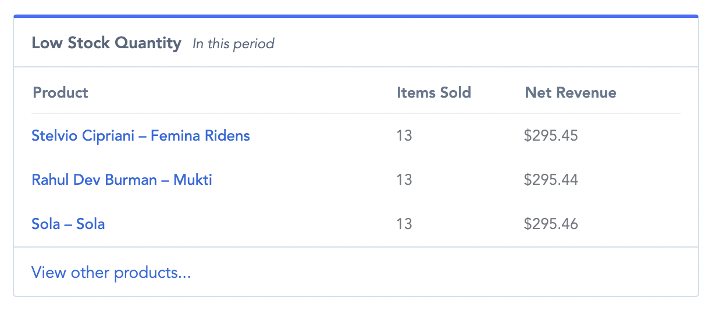
Task: Click the View other products link
Action: click(x=111, y=273)
